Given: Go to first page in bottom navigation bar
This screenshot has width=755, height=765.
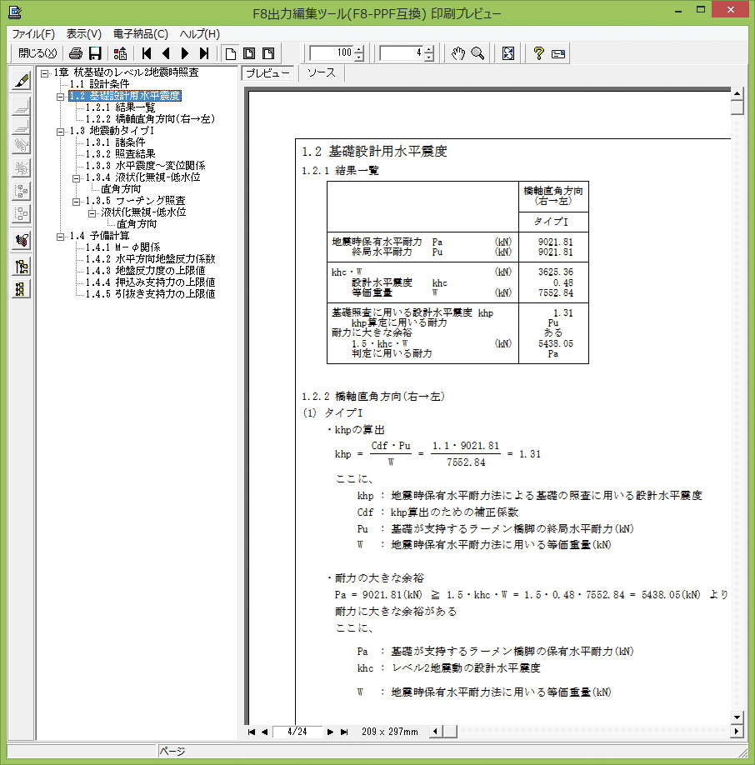Looking at the screenshot, I should click(x=252, y=732).
